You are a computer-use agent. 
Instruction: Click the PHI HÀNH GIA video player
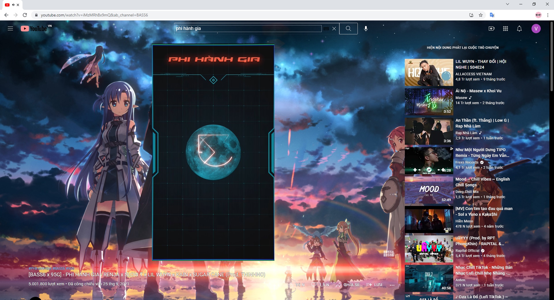[x=213, y=152]
